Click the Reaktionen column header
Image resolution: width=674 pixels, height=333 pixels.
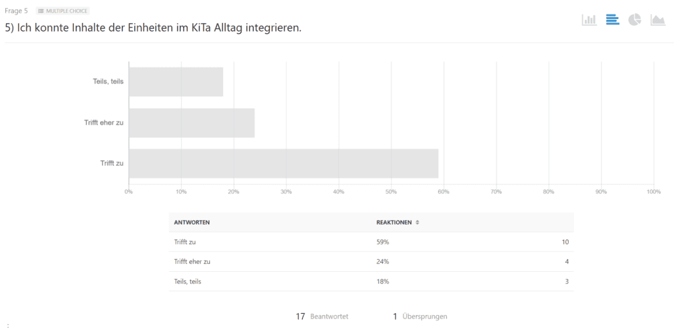click(x=394, y=222)
